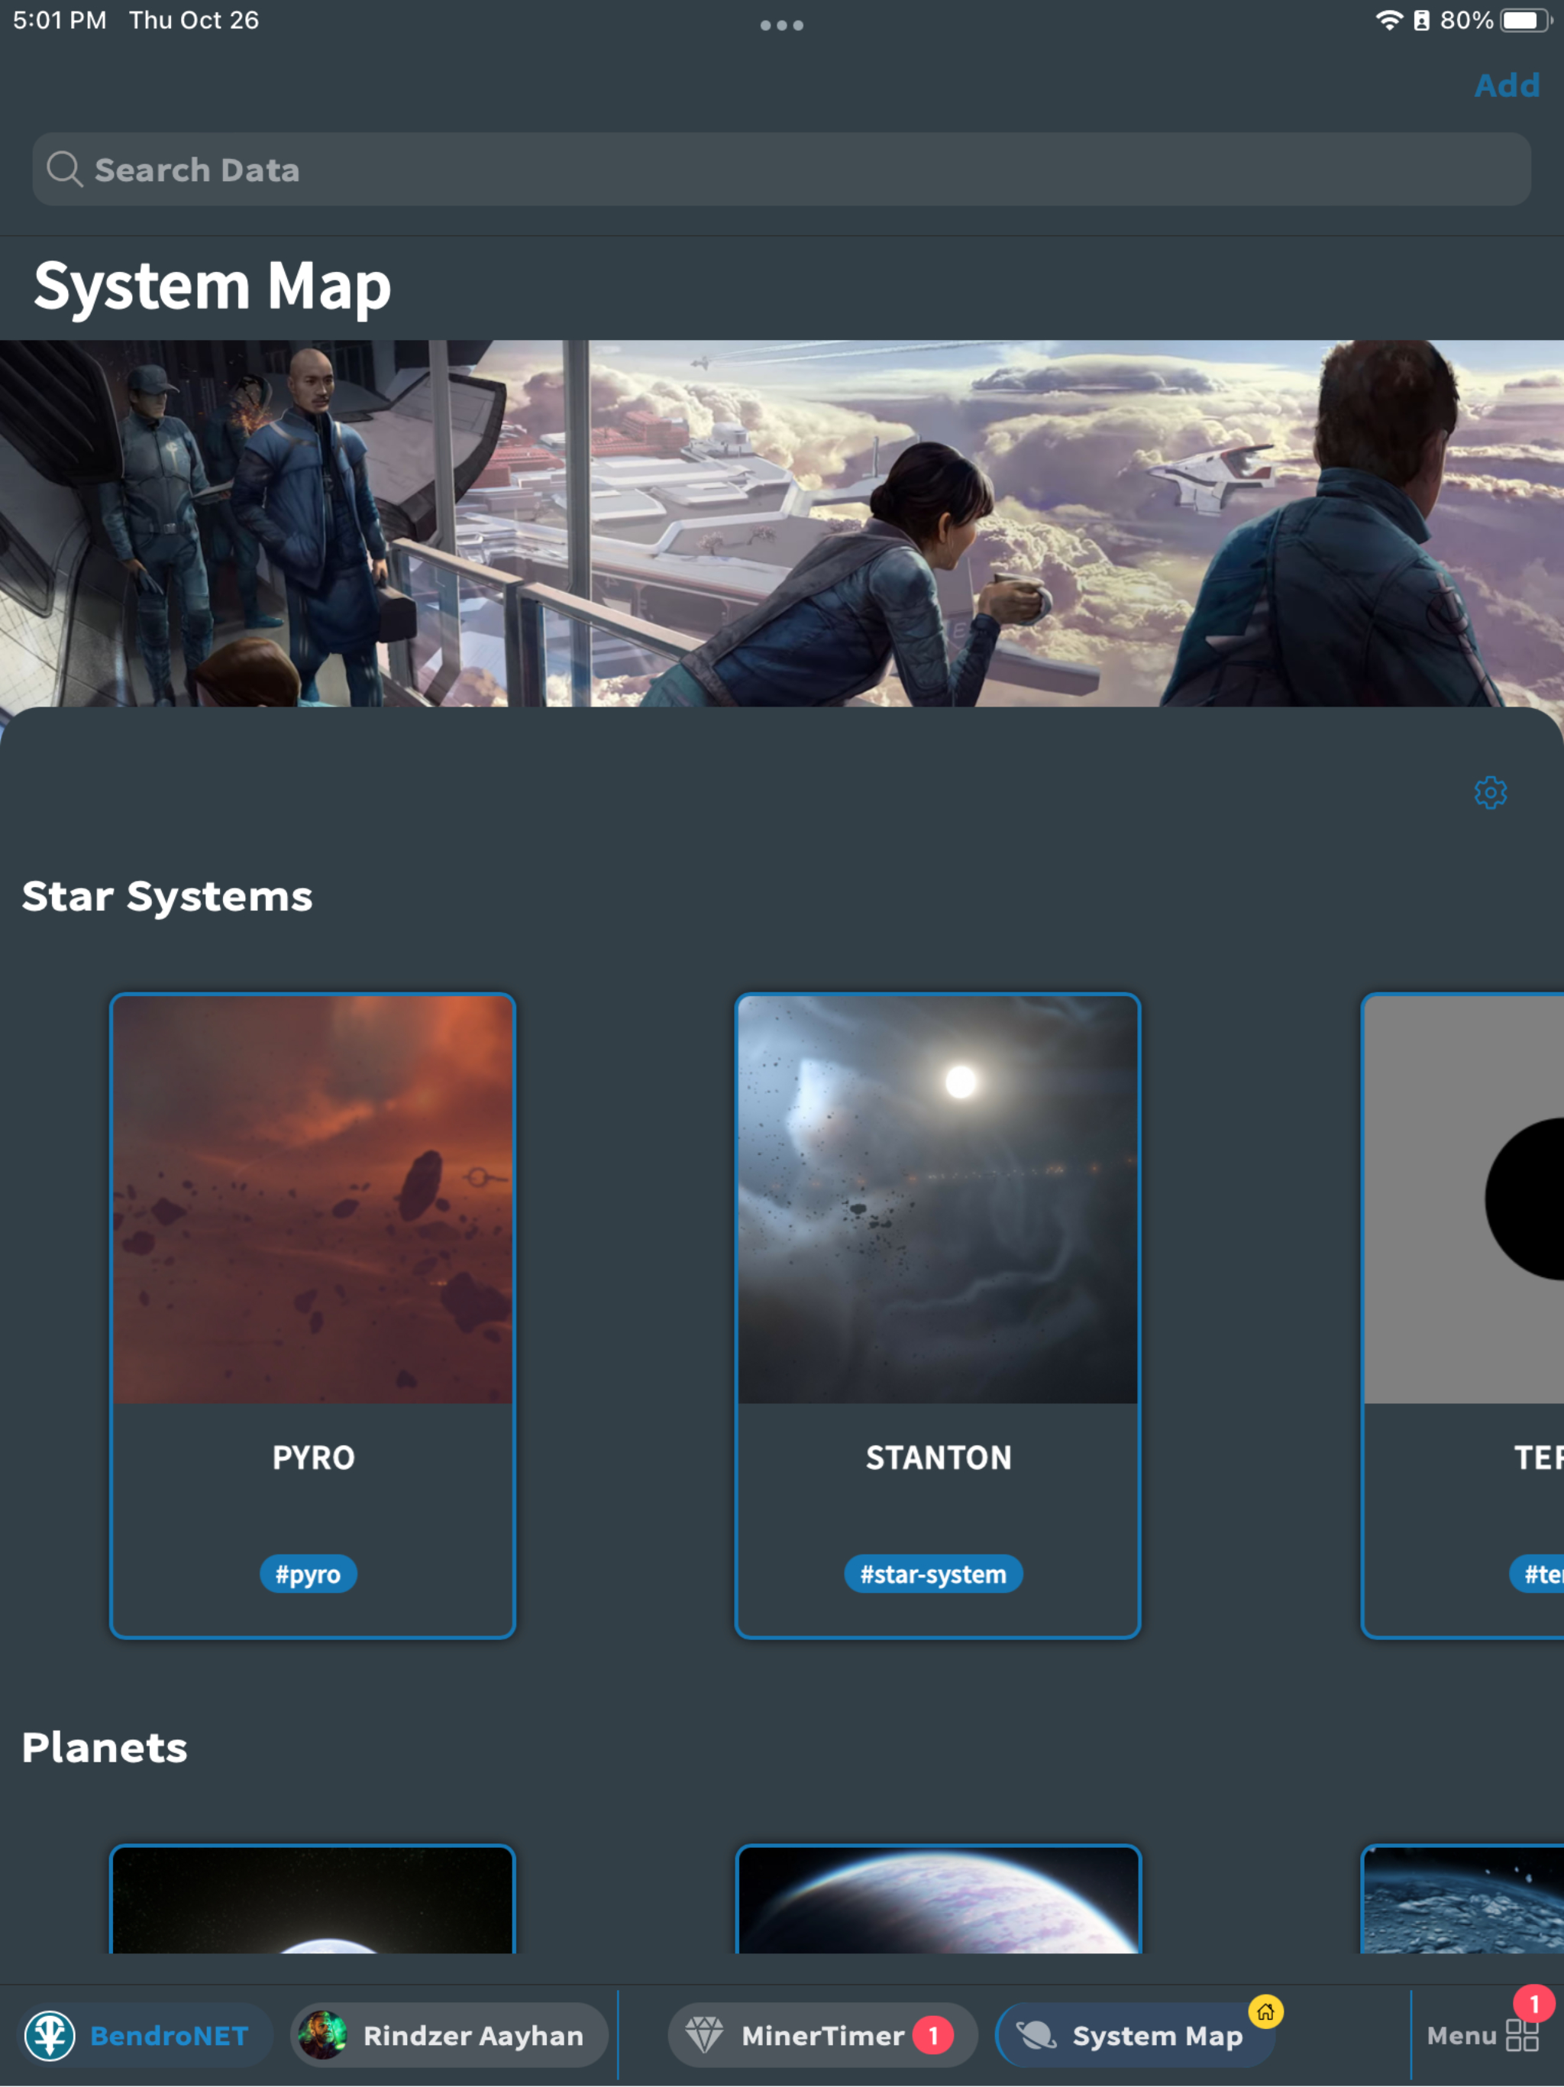1564x2087 pixels.
Task: Focus the Search Data field
Action: click(781, 169)
